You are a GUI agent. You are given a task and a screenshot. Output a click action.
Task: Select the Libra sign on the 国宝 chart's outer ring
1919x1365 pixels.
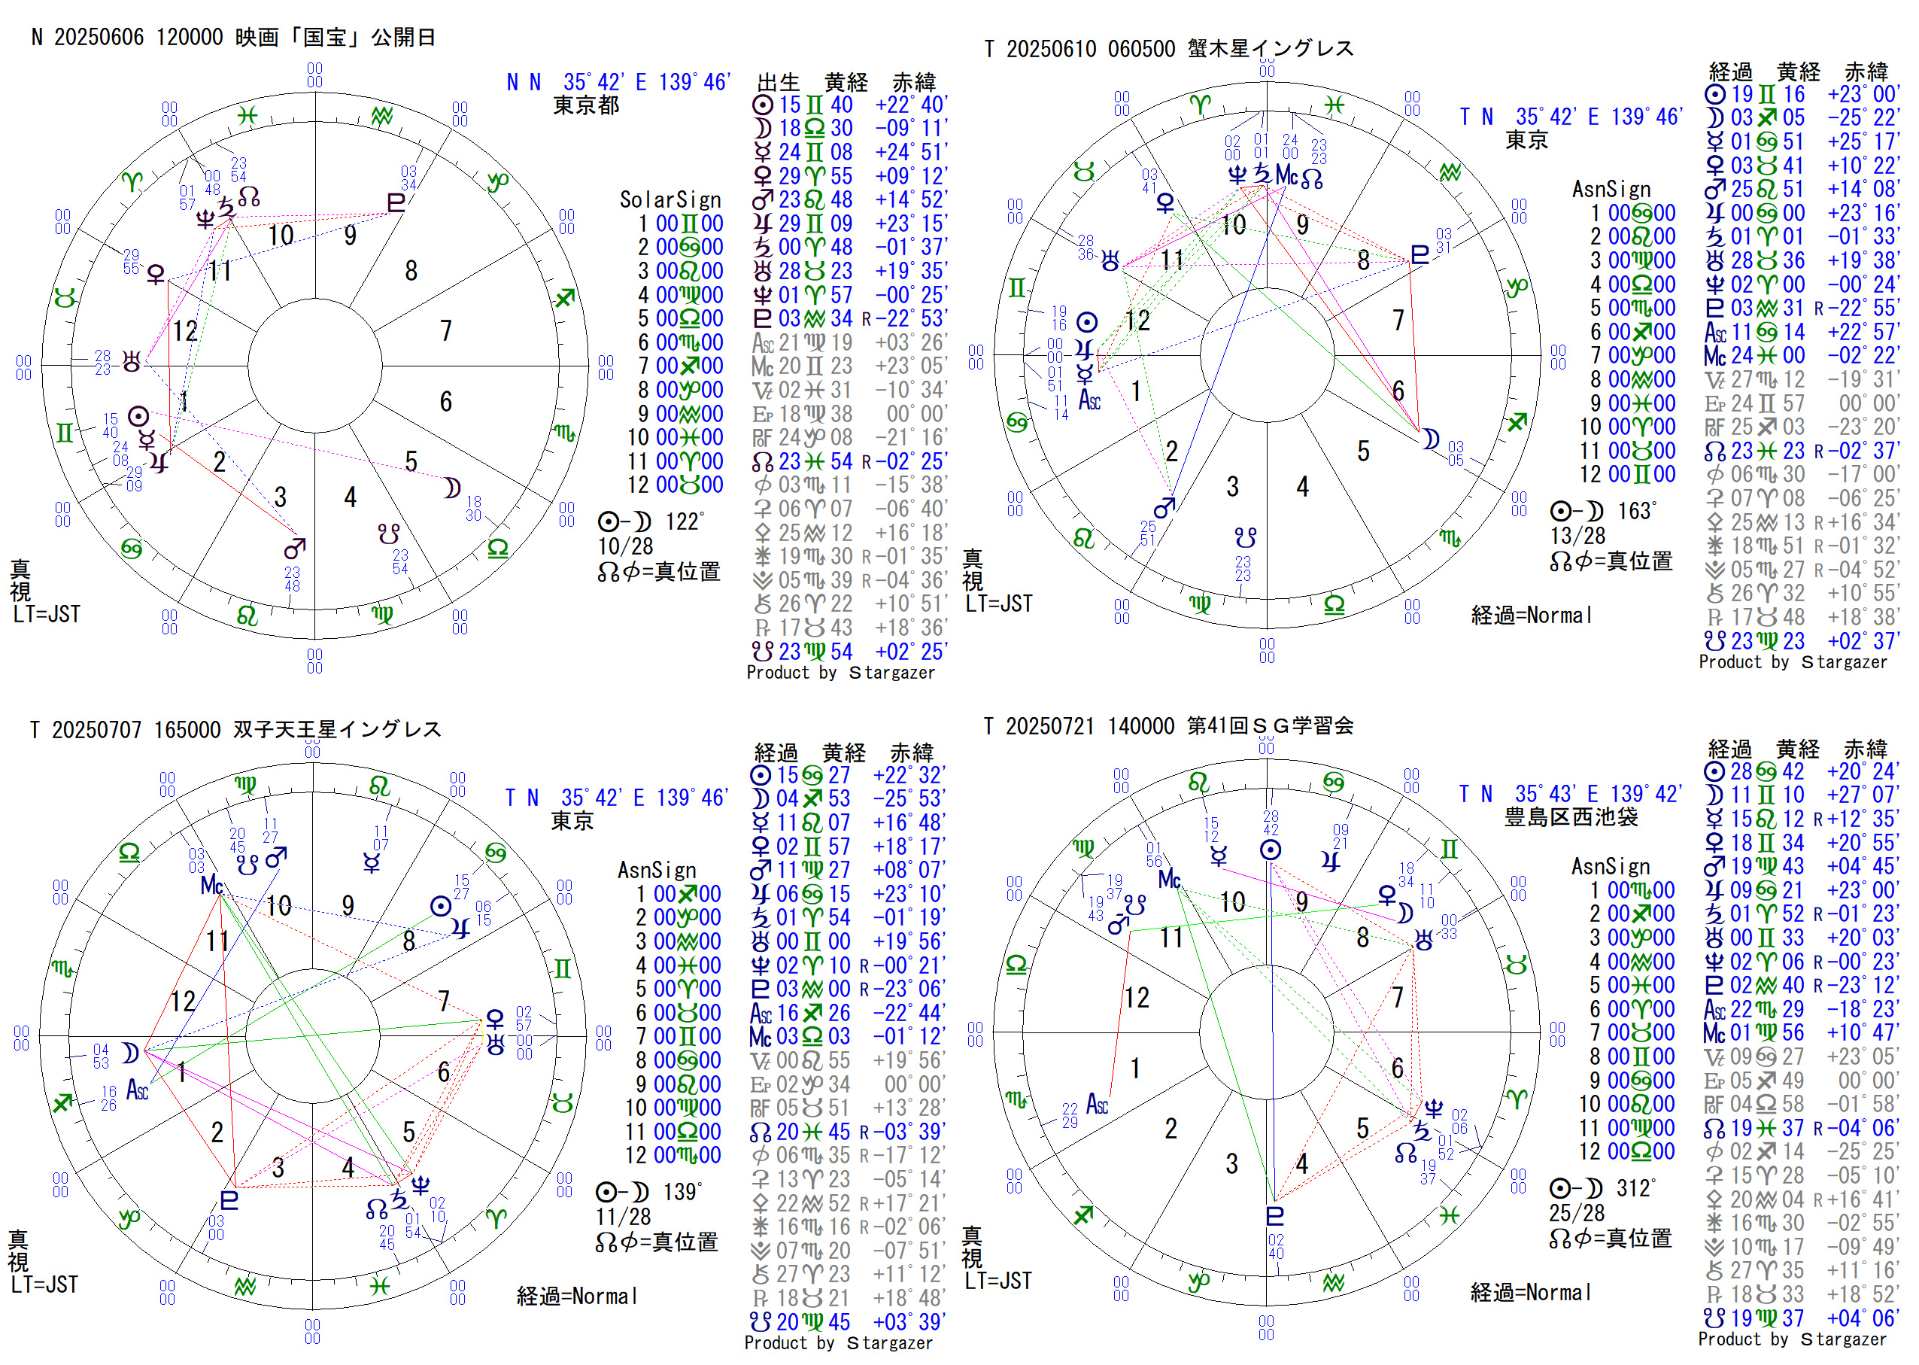(x=498, y=549)
